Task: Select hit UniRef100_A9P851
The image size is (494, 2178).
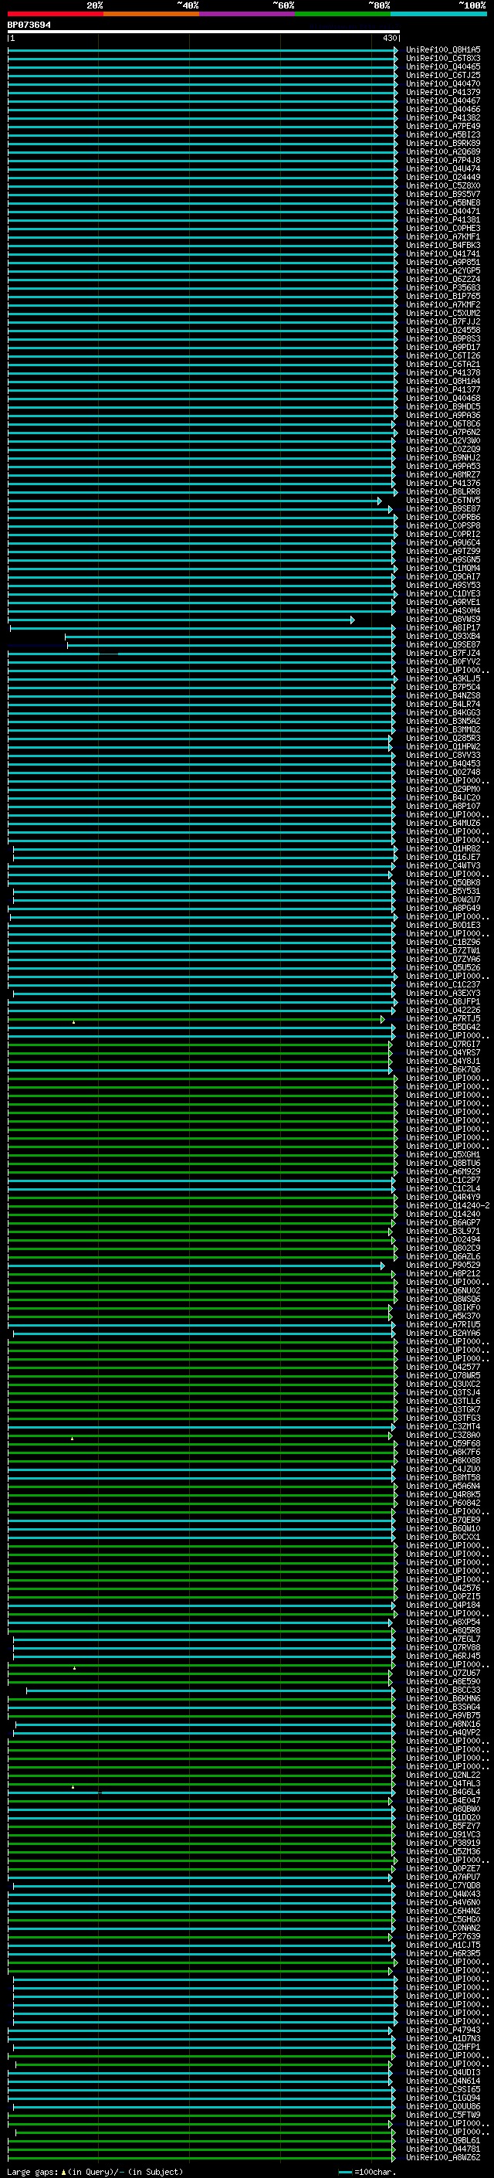Action: pos(443,262)
